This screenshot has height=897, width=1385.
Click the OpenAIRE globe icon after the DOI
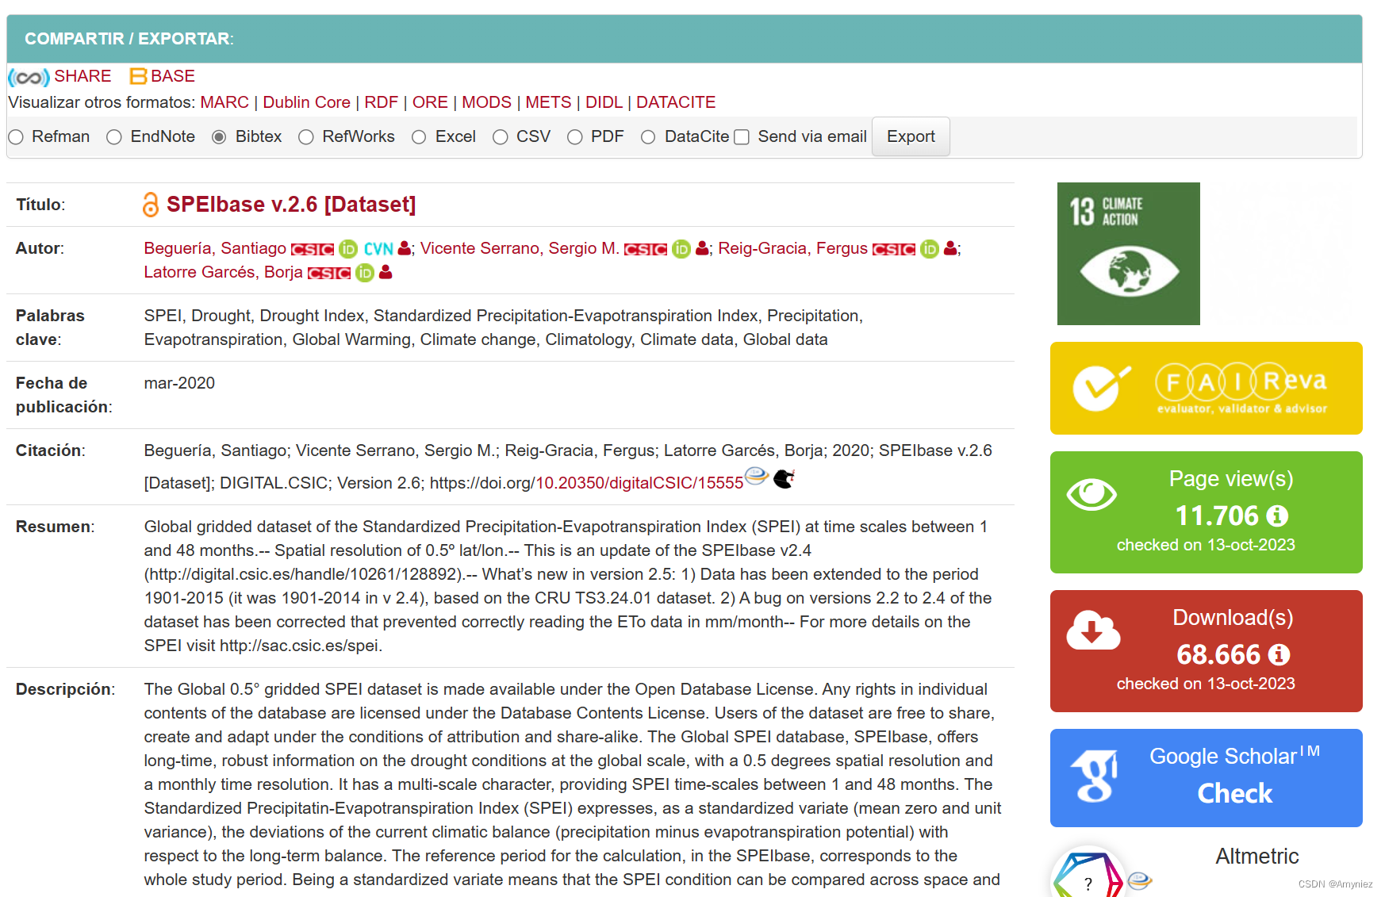click(756, 477)
